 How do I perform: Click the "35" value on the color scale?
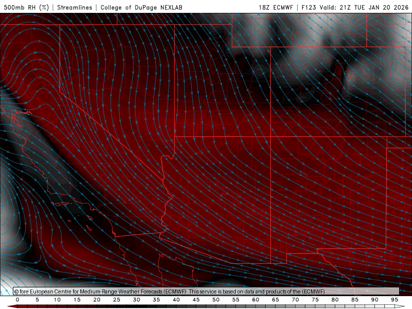157,300
